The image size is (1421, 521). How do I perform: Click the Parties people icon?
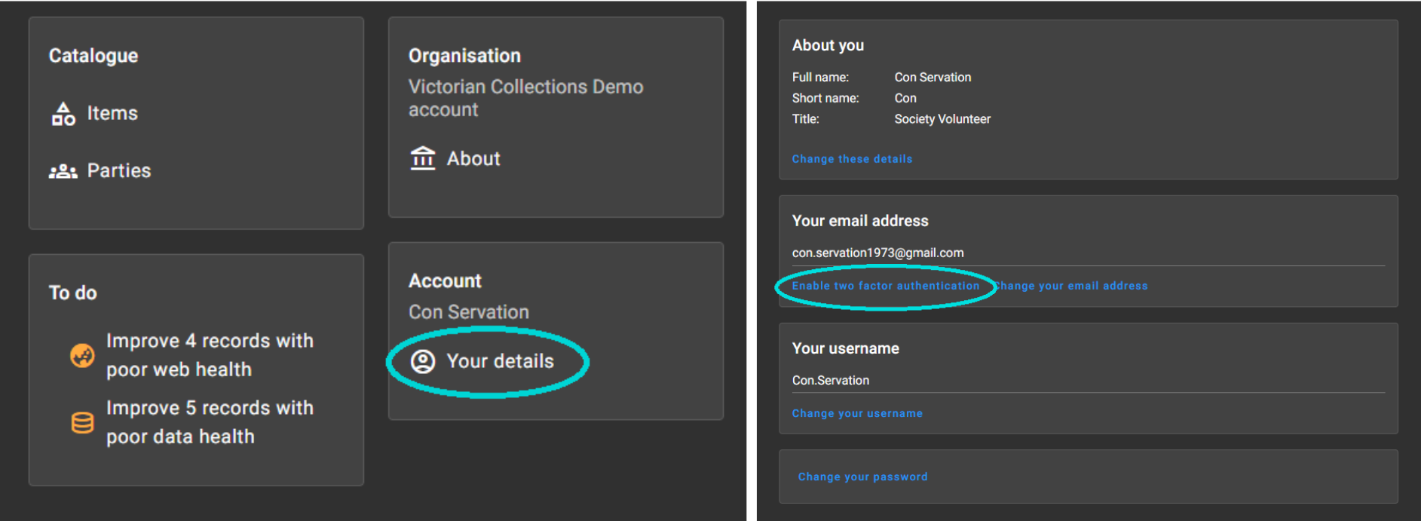63,171
